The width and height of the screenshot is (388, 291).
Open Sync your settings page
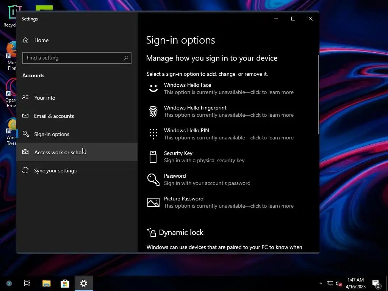(x=77, y=171)
